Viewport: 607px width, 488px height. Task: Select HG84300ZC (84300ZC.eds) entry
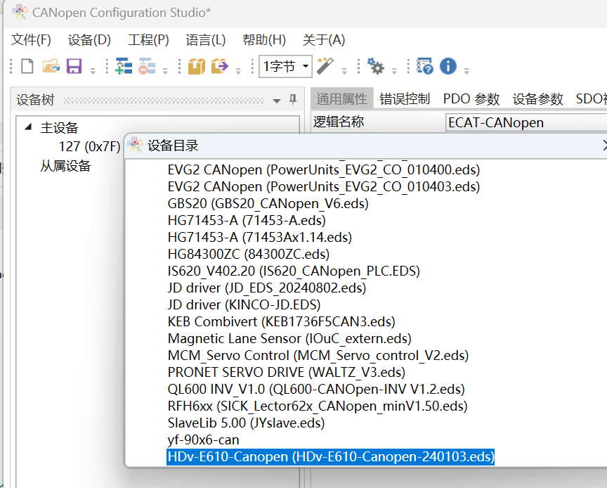tap(249, 255)
